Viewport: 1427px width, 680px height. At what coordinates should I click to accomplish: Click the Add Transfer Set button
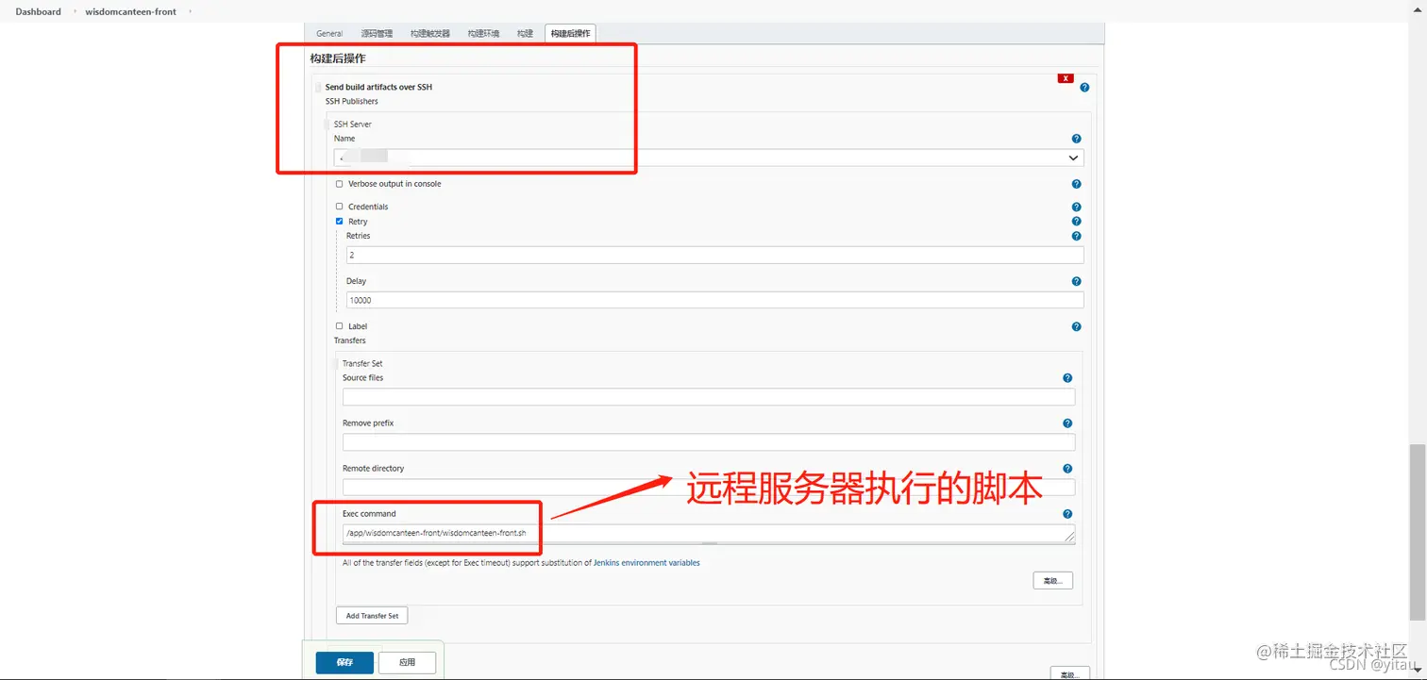click(372, 616)
